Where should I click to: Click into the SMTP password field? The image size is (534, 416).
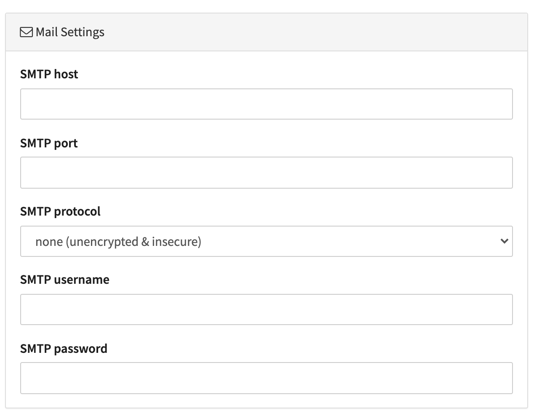266,378
